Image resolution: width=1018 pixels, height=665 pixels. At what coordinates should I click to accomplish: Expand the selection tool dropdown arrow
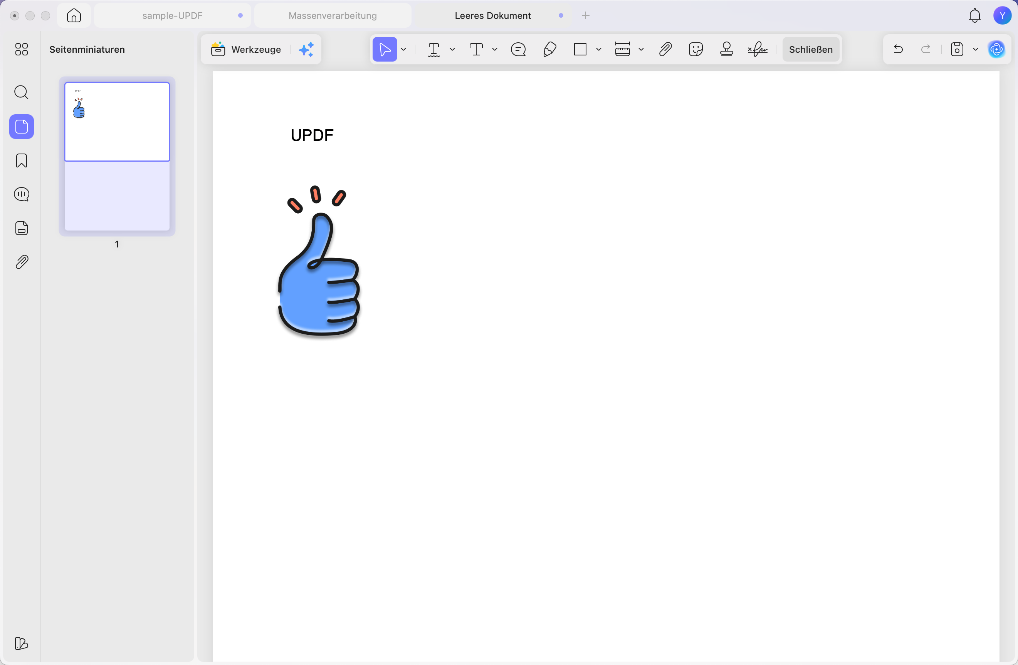coord(403,50)
